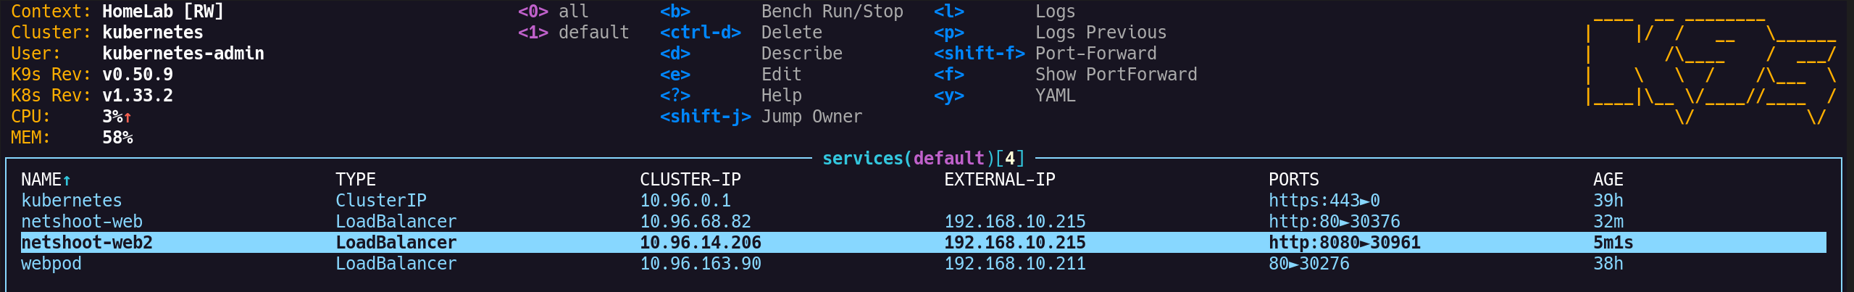
Task: Click the Edit menu hint
Action: 782,75
